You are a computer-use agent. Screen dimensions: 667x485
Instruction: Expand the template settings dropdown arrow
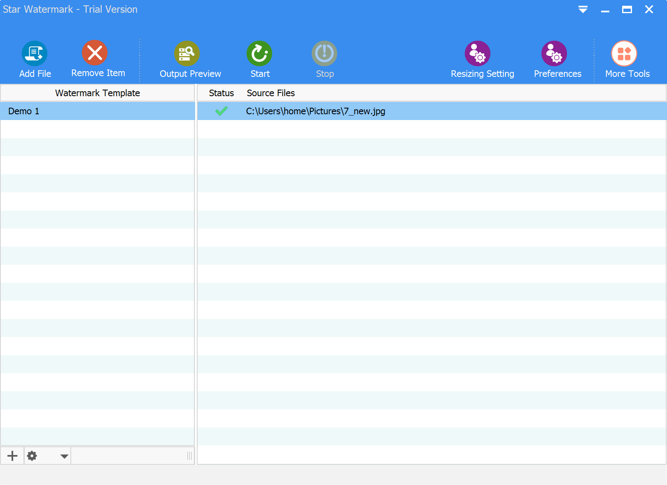pos(64,456)
